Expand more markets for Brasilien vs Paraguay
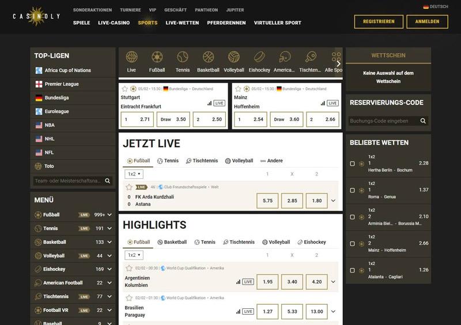The width and height of the screenshot is (461, 325). pyautogui.click(x=333, y=312)
